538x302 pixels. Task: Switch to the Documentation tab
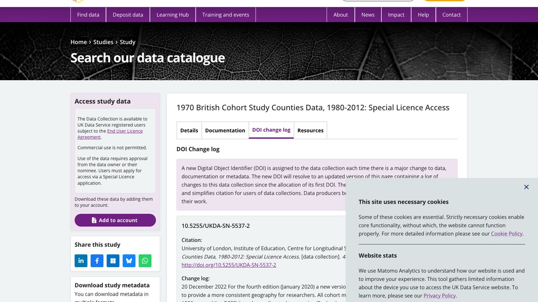click(x=225, y=130)
